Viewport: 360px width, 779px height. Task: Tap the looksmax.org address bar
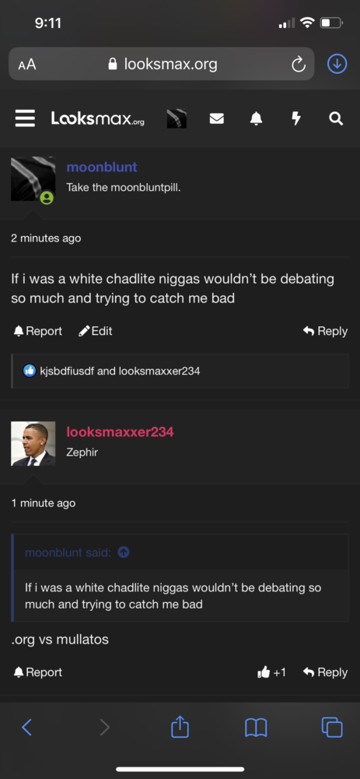(x=162, y=64)
